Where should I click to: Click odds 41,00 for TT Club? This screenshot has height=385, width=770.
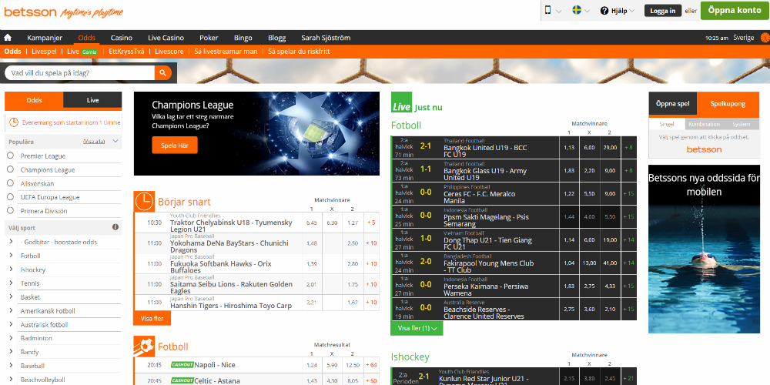pyautogui.click(x=610, y=263)
